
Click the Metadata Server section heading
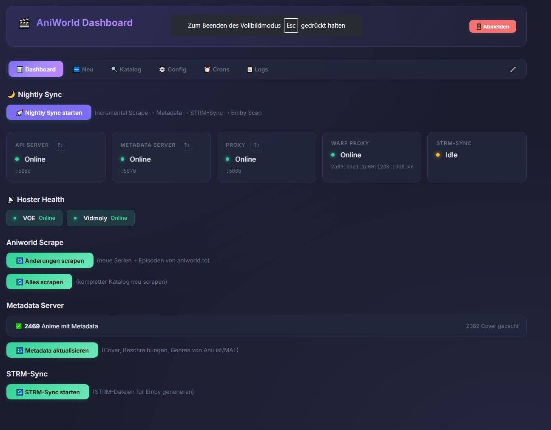(x=35, y=305)
